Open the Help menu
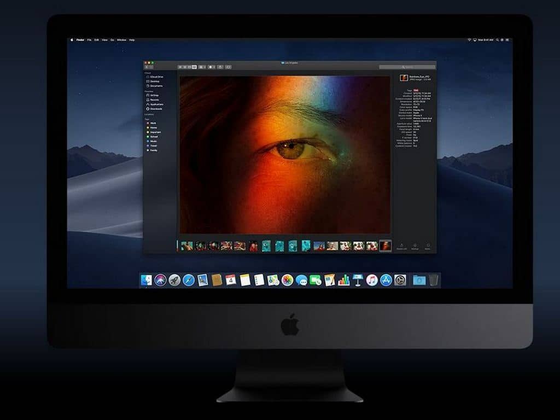The image size is (560, 420). click(x=132, y=40)
